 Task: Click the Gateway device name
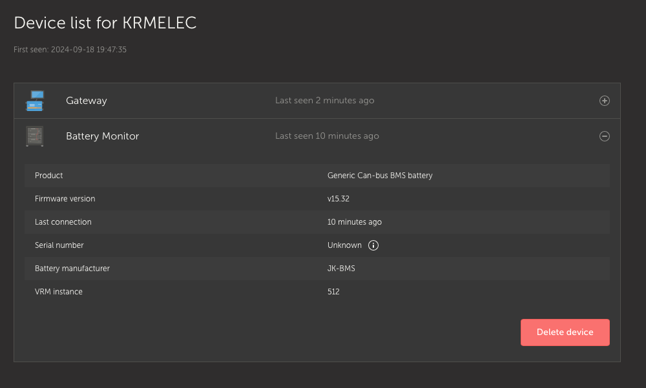87,101
